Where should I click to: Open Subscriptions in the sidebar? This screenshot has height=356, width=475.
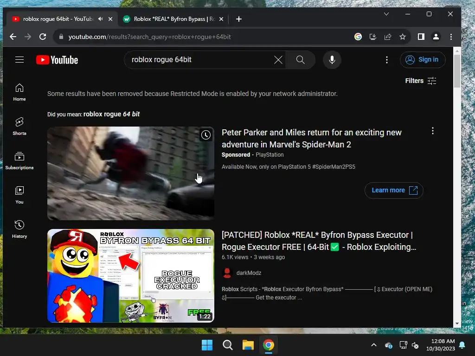[19, 161]
